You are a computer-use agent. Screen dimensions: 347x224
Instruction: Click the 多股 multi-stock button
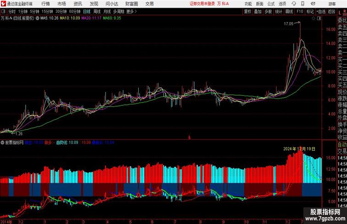point(268,11)
